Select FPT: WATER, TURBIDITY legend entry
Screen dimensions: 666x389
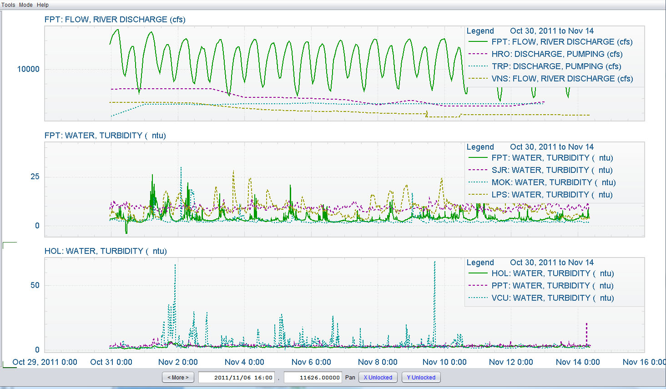[x=541, y=158]
